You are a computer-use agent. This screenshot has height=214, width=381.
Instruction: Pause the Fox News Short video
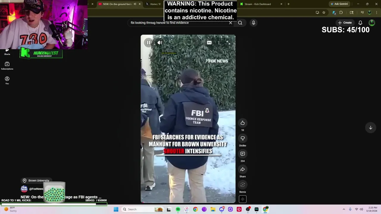149,43
